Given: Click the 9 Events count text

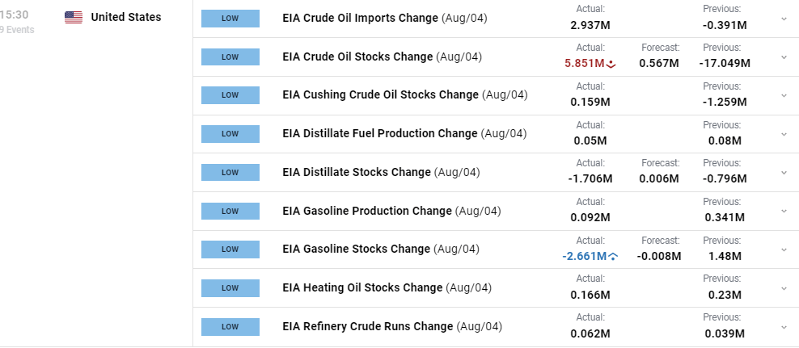Looking at the screenshot, I should click(17, 30).
